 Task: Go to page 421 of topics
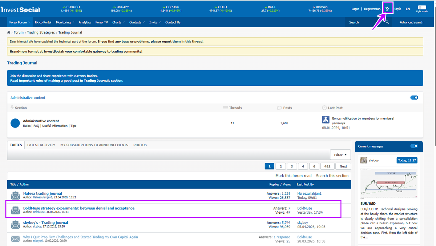coord(327,166)
